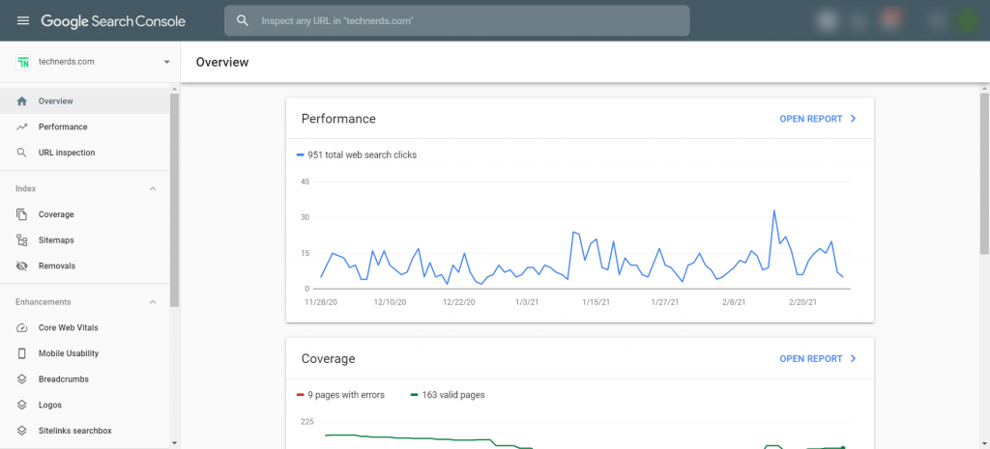Click the Performance trend icon
The height and width of the screenshot is (449, 990).
tap(22, 126)
